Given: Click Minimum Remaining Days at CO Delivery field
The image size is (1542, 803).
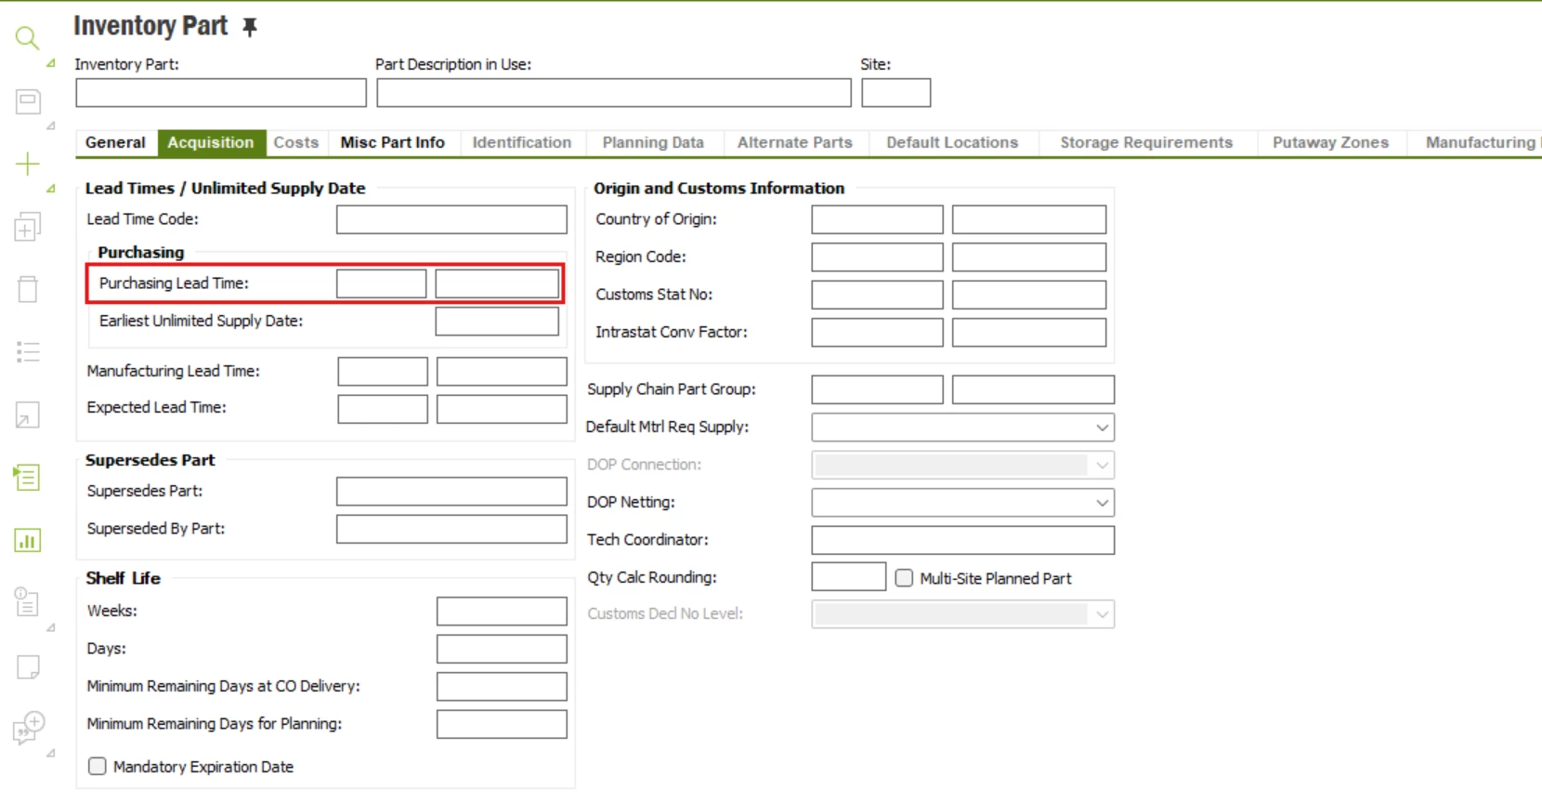Looking at the screenshot, I should click(x=502, y=687).
